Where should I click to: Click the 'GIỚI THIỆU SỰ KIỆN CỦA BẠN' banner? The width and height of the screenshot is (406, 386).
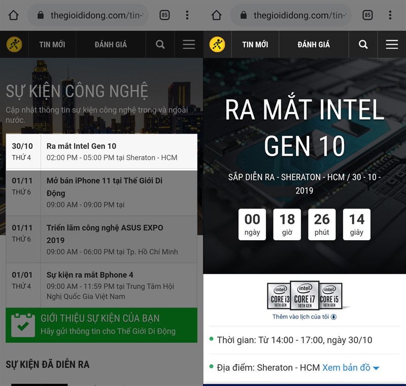[x=101, y=325]
